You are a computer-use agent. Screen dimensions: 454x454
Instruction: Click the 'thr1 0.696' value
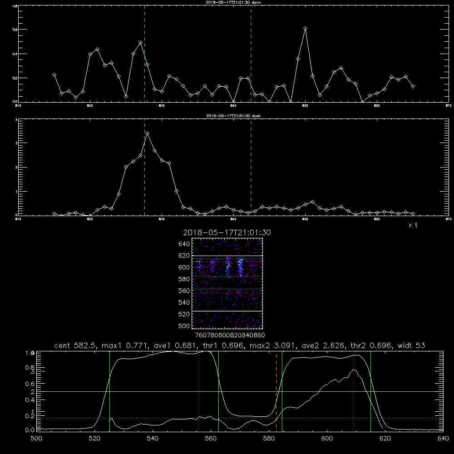pos(224,345)
